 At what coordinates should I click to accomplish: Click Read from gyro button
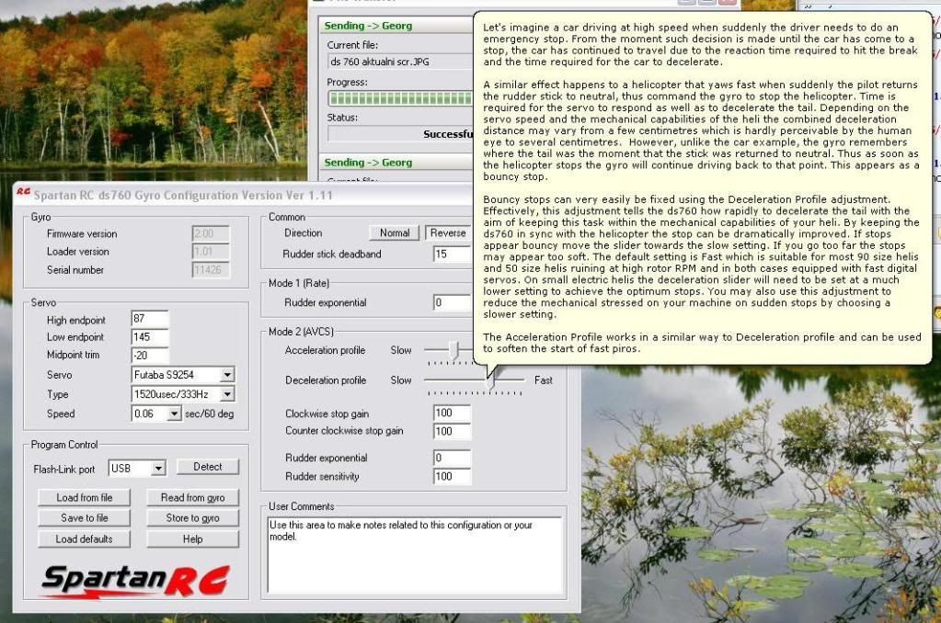[x=192, y=497]
